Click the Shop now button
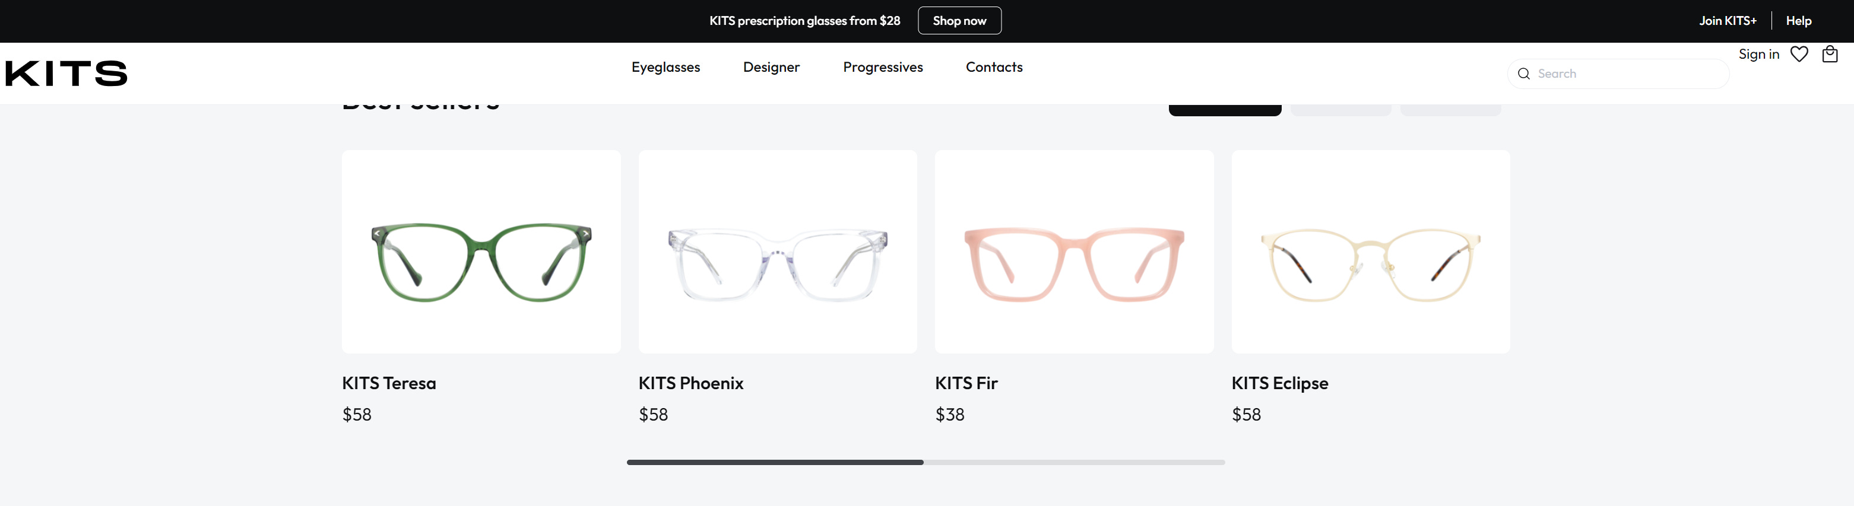Viewport: 1854px width, 506px height. [x=959, y=21]
